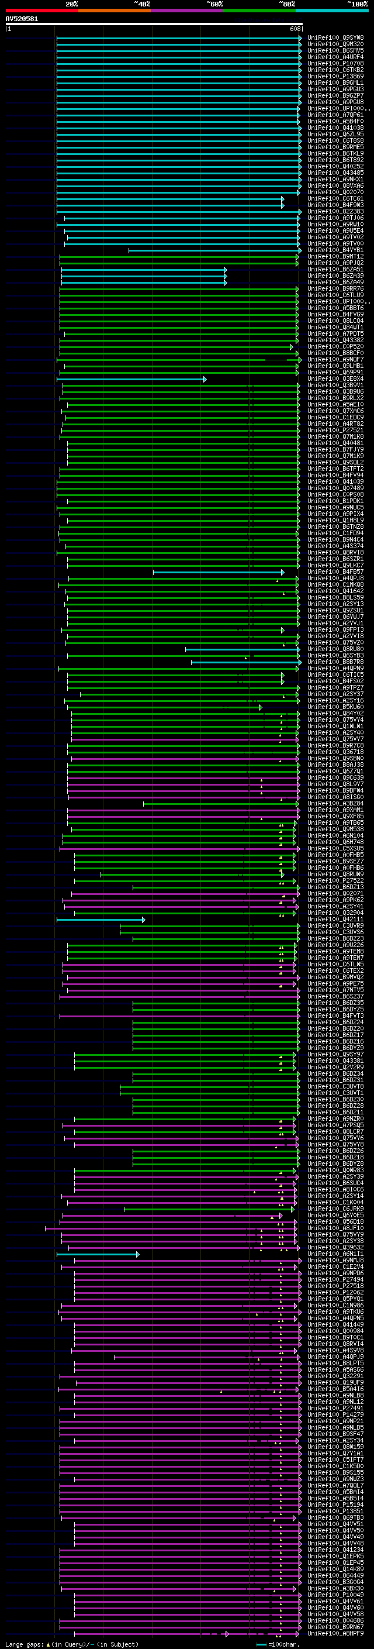Click the white query length bar

tap(154, 25)
